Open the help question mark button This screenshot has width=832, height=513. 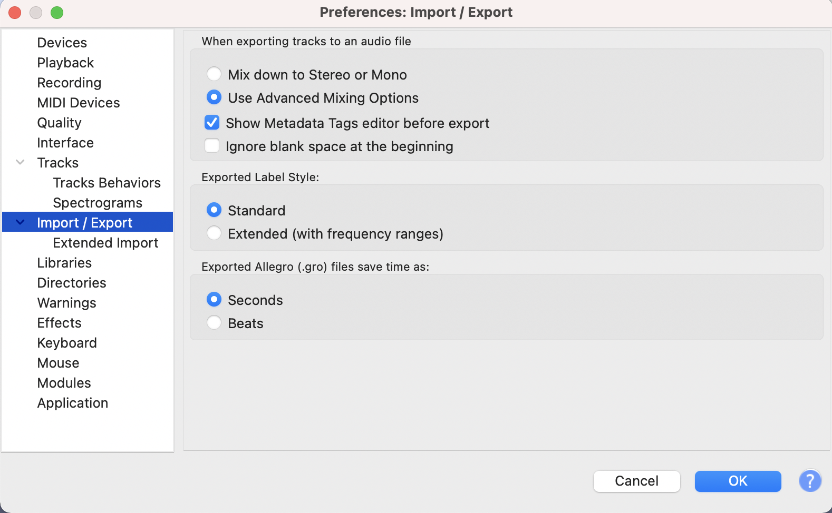(x=810, y=481)
